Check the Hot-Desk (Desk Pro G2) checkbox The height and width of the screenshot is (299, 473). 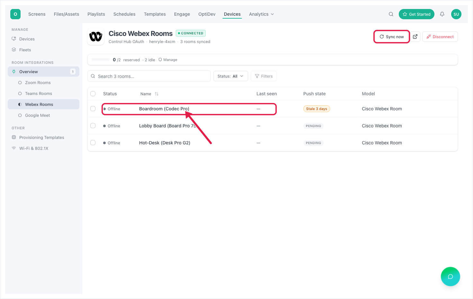93,143
